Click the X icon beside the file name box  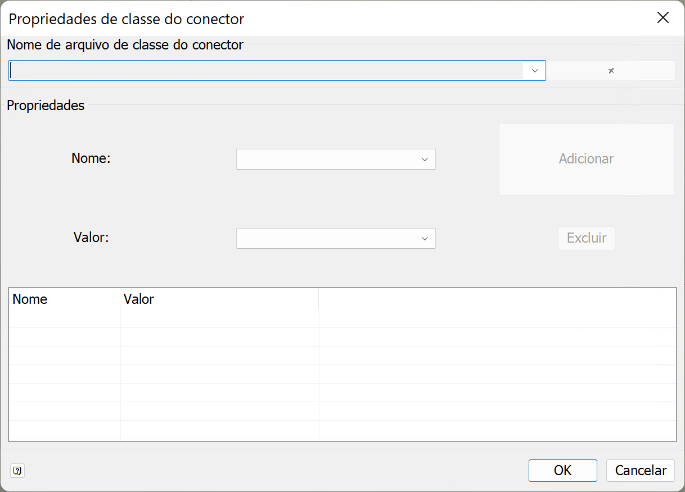pyautogui.click(x=611, y=70)
